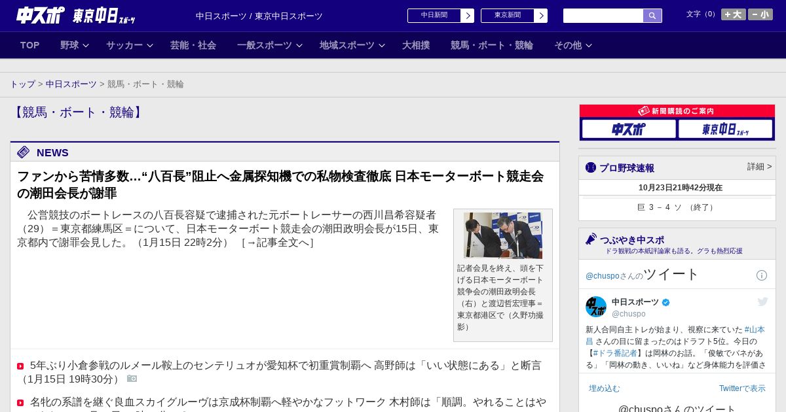Open the 芸能・社会 section

[x=193, y=45]
